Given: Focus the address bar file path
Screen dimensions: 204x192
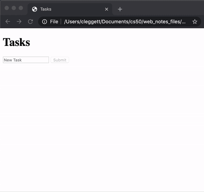Looking at the screenshot, I should click(124, 22).
